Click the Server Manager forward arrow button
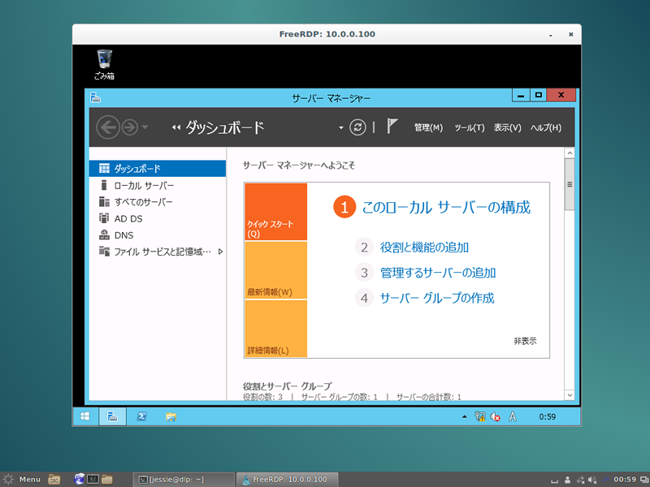This screenshot has height=487, width=650. [x=130, y=127]
